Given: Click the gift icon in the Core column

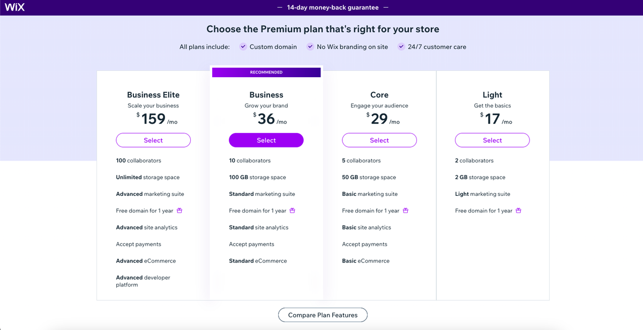Looking at the screenshot, I should click(x=405, y=210).
